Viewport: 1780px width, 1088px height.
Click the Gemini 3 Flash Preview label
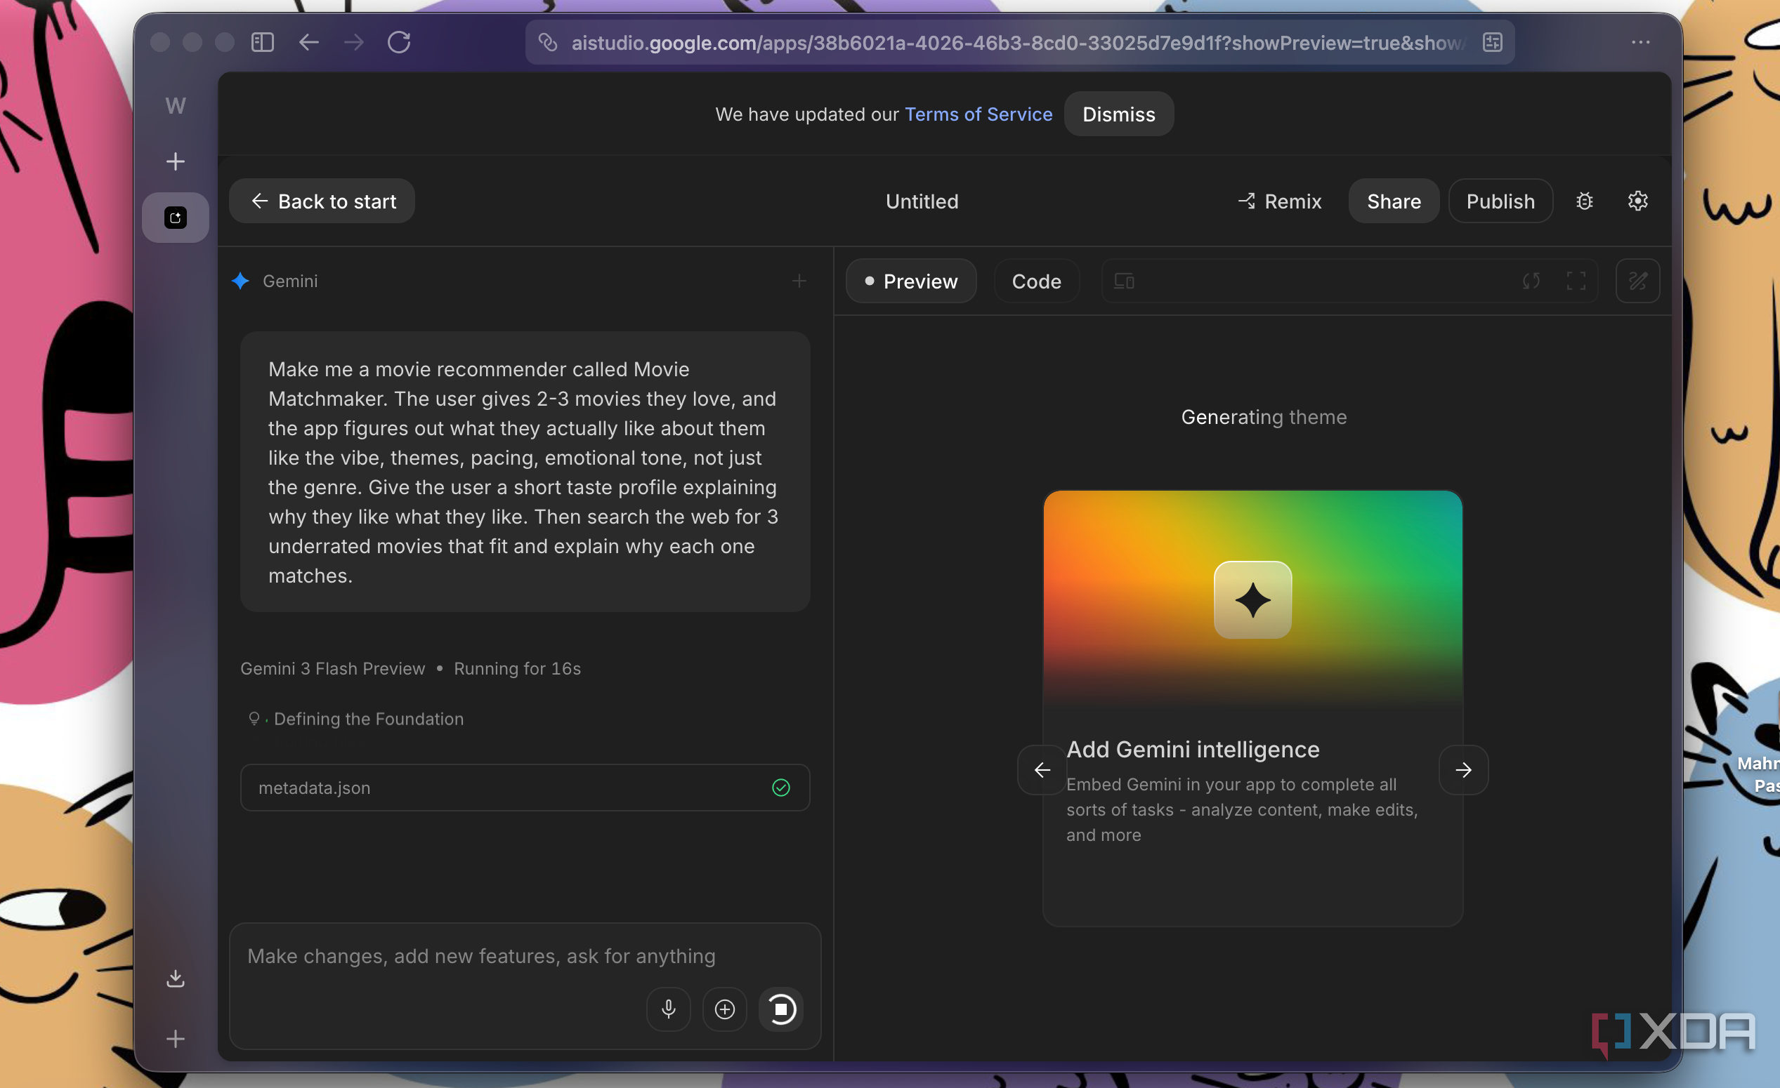click(x=332, y=668)
